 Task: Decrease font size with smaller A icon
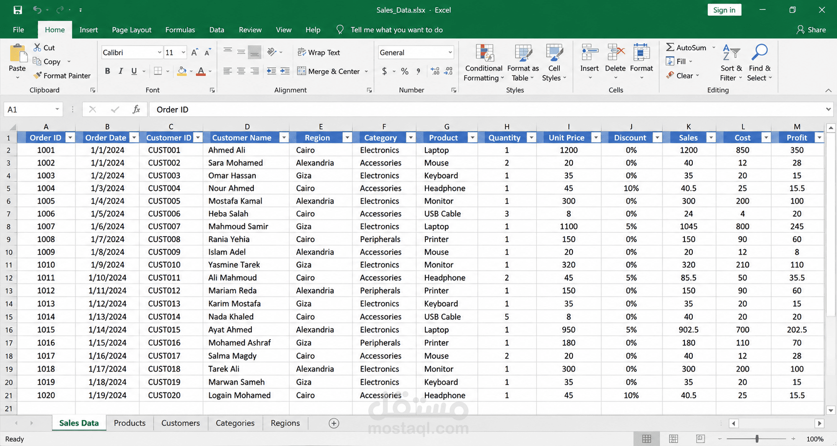208,52
